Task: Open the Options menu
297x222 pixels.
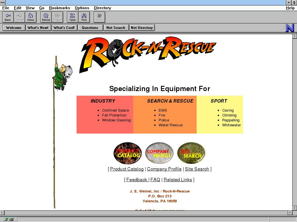Action: (x=82, y=8)
